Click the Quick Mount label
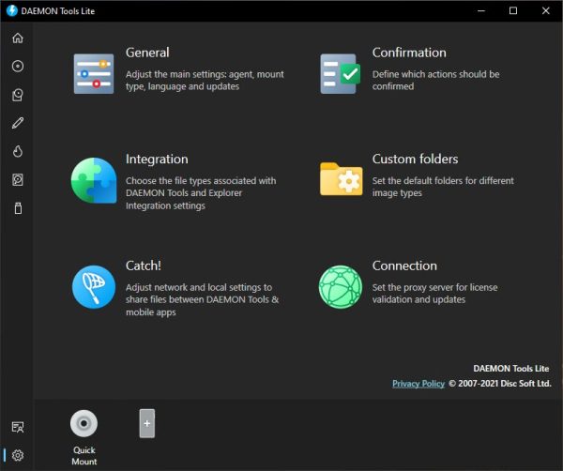Screen dimensions: 563x471 tap(84, 456)
